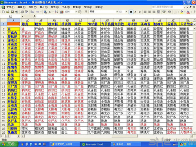Open the font size dropdown arrow
The width and height of the screenshot is (196, 147).
coord(126,12)
